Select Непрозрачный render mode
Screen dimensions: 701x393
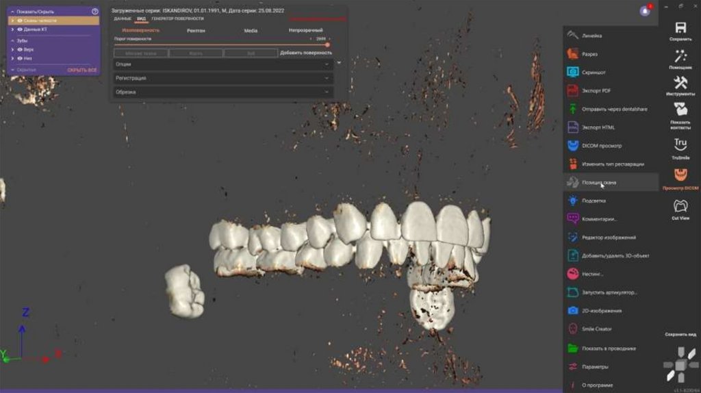coord(306,30)
